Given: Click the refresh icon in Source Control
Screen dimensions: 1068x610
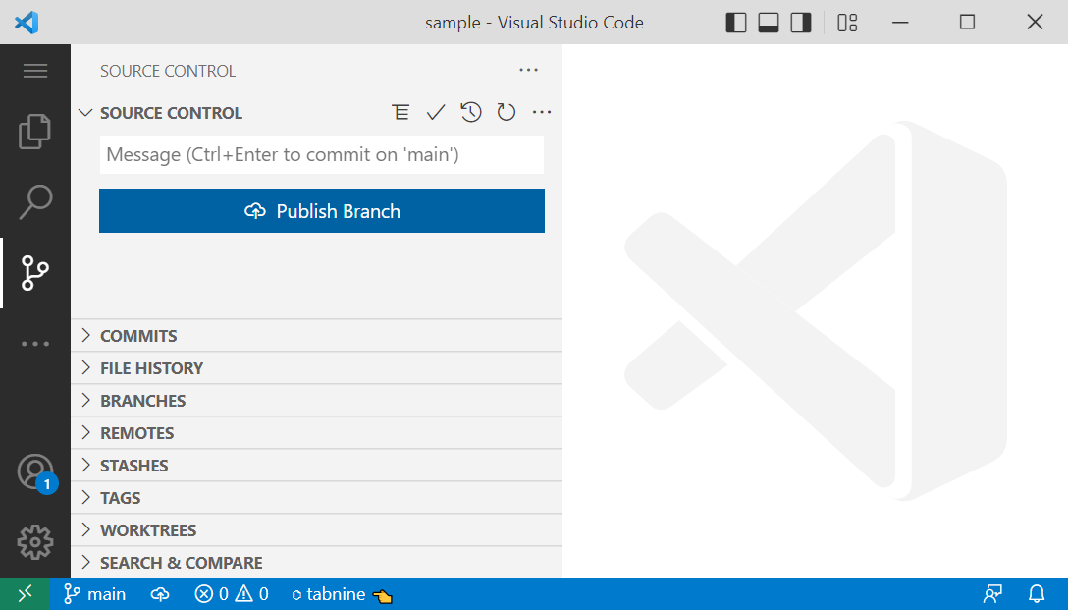Looking at the screenshot, I should (507, 113).
